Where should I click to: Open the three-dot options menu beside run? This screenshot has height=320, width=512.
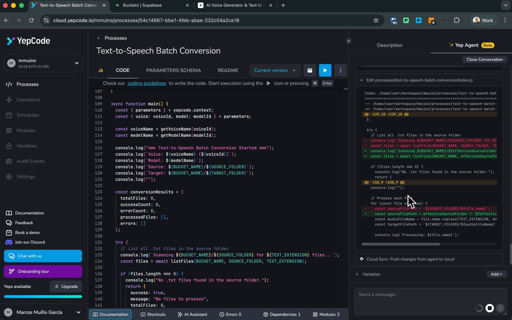tap(340, 70)
